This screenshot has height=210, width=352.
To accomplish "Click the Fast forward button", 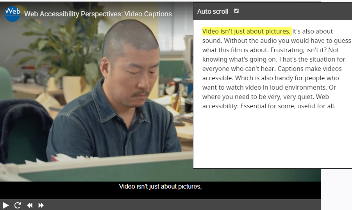I will click(x=41, y=205).
